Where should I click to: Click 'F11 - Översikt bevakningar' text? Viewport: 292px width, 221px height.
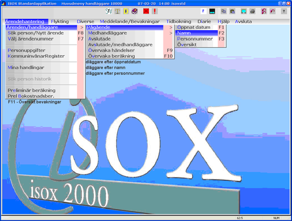tap(34, 102)
